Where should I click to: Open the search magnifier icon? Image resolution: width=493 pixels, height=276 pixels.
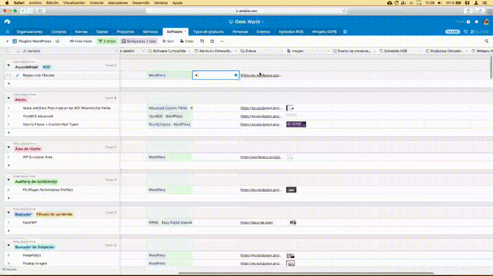click(x=487, y=41)
